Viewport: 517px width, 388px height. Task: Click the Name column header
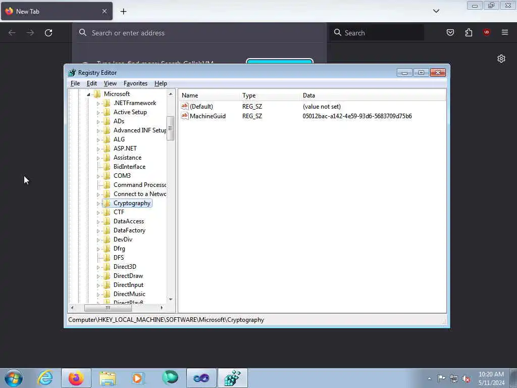pyautogui.click(x=210, y=95)
